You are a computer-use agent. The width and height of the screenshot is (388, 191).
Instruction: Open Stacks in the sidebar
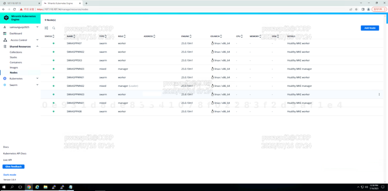click(x=13, y=57)
